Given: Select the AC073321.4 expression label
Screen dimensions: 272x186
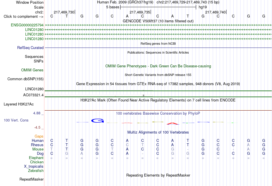Looking at the screenshot, I should point(33,95).
